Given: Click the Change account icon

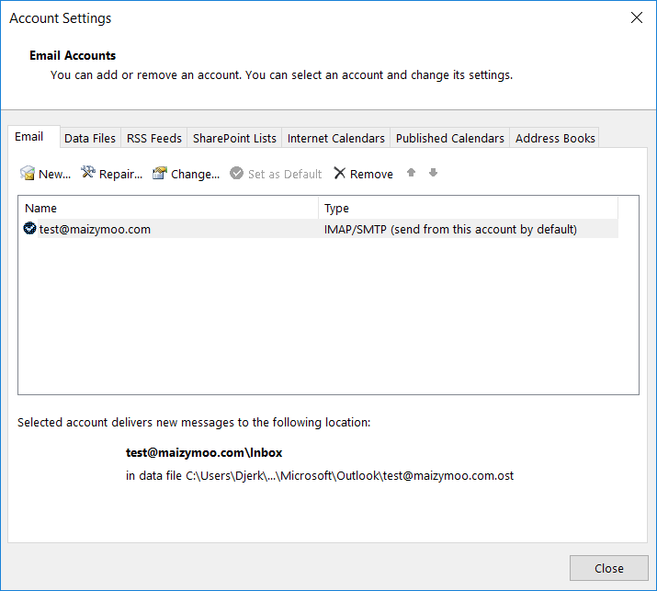Looking at the screenshot, I should tap(160, 174).
